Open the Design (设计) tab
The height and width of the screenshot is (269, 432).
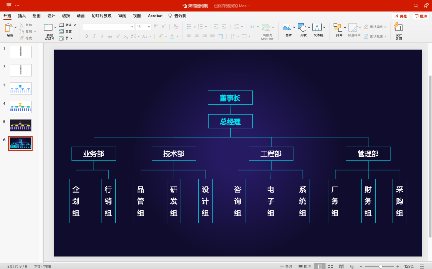(51, 16)
